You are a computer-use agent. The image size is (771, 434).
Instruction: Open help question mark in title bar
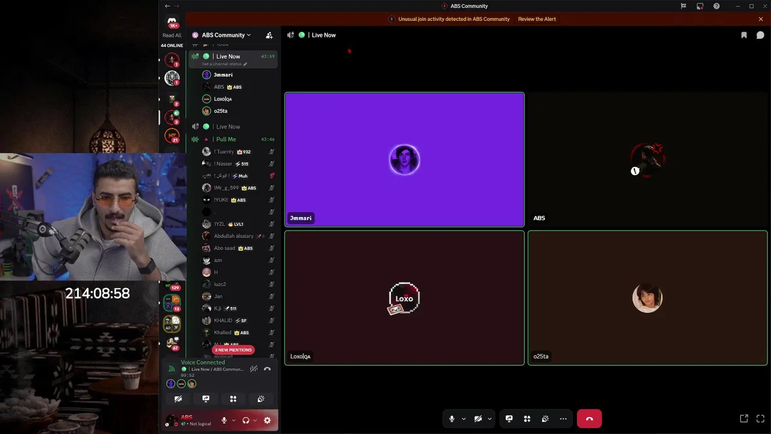(x=716, y=6)
